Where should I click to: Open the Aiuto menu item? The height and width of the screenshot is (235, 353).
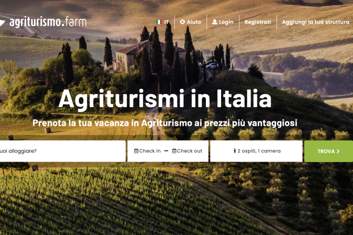(x=190, y=22)
